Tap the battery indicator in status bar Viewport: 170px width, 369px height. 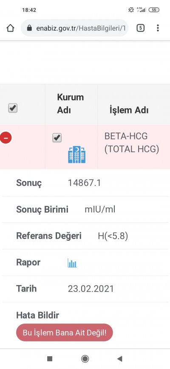coord(154,10)
